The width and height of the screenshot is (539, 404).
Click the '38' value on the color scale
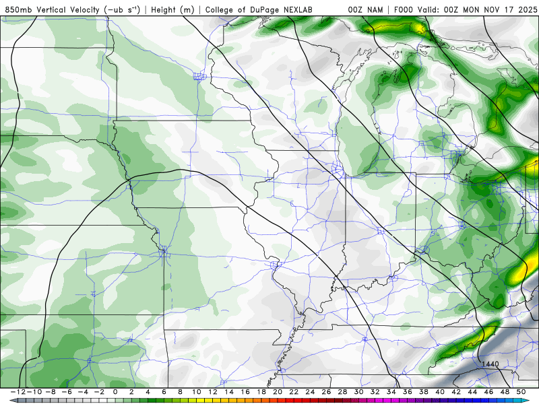(424, 392)
